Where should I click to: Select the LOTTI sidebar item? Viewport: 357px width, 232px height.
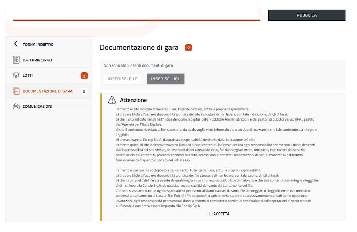(x=28, y=76)
